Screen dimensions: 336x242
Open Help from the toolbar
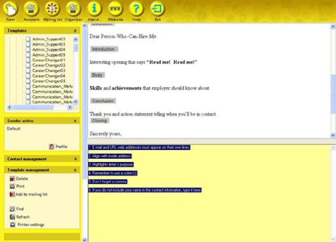tap(136, 9)
